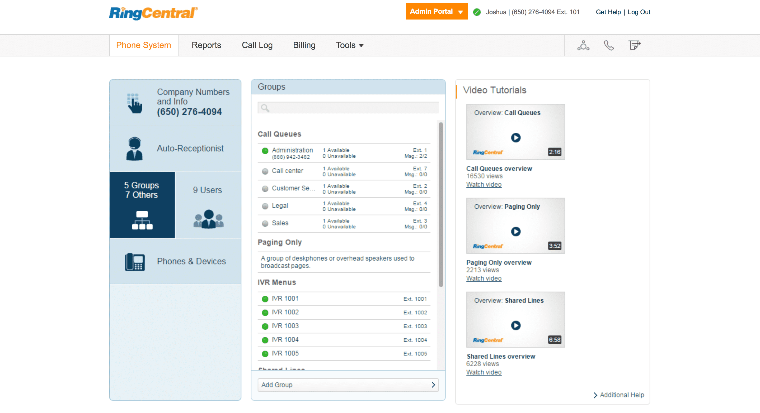Click the Phones & Devices deskphone icon
Image resolution: width=760 pixels, height=413 pixels.
tap(134, 262)
